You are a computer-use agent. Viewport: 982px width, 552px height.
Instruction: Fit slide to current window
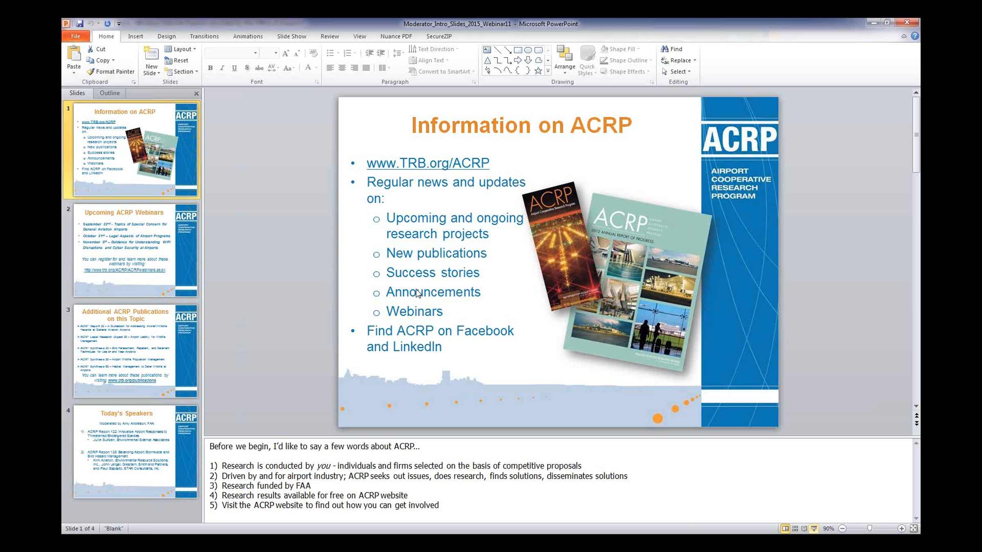pos(914,529)
